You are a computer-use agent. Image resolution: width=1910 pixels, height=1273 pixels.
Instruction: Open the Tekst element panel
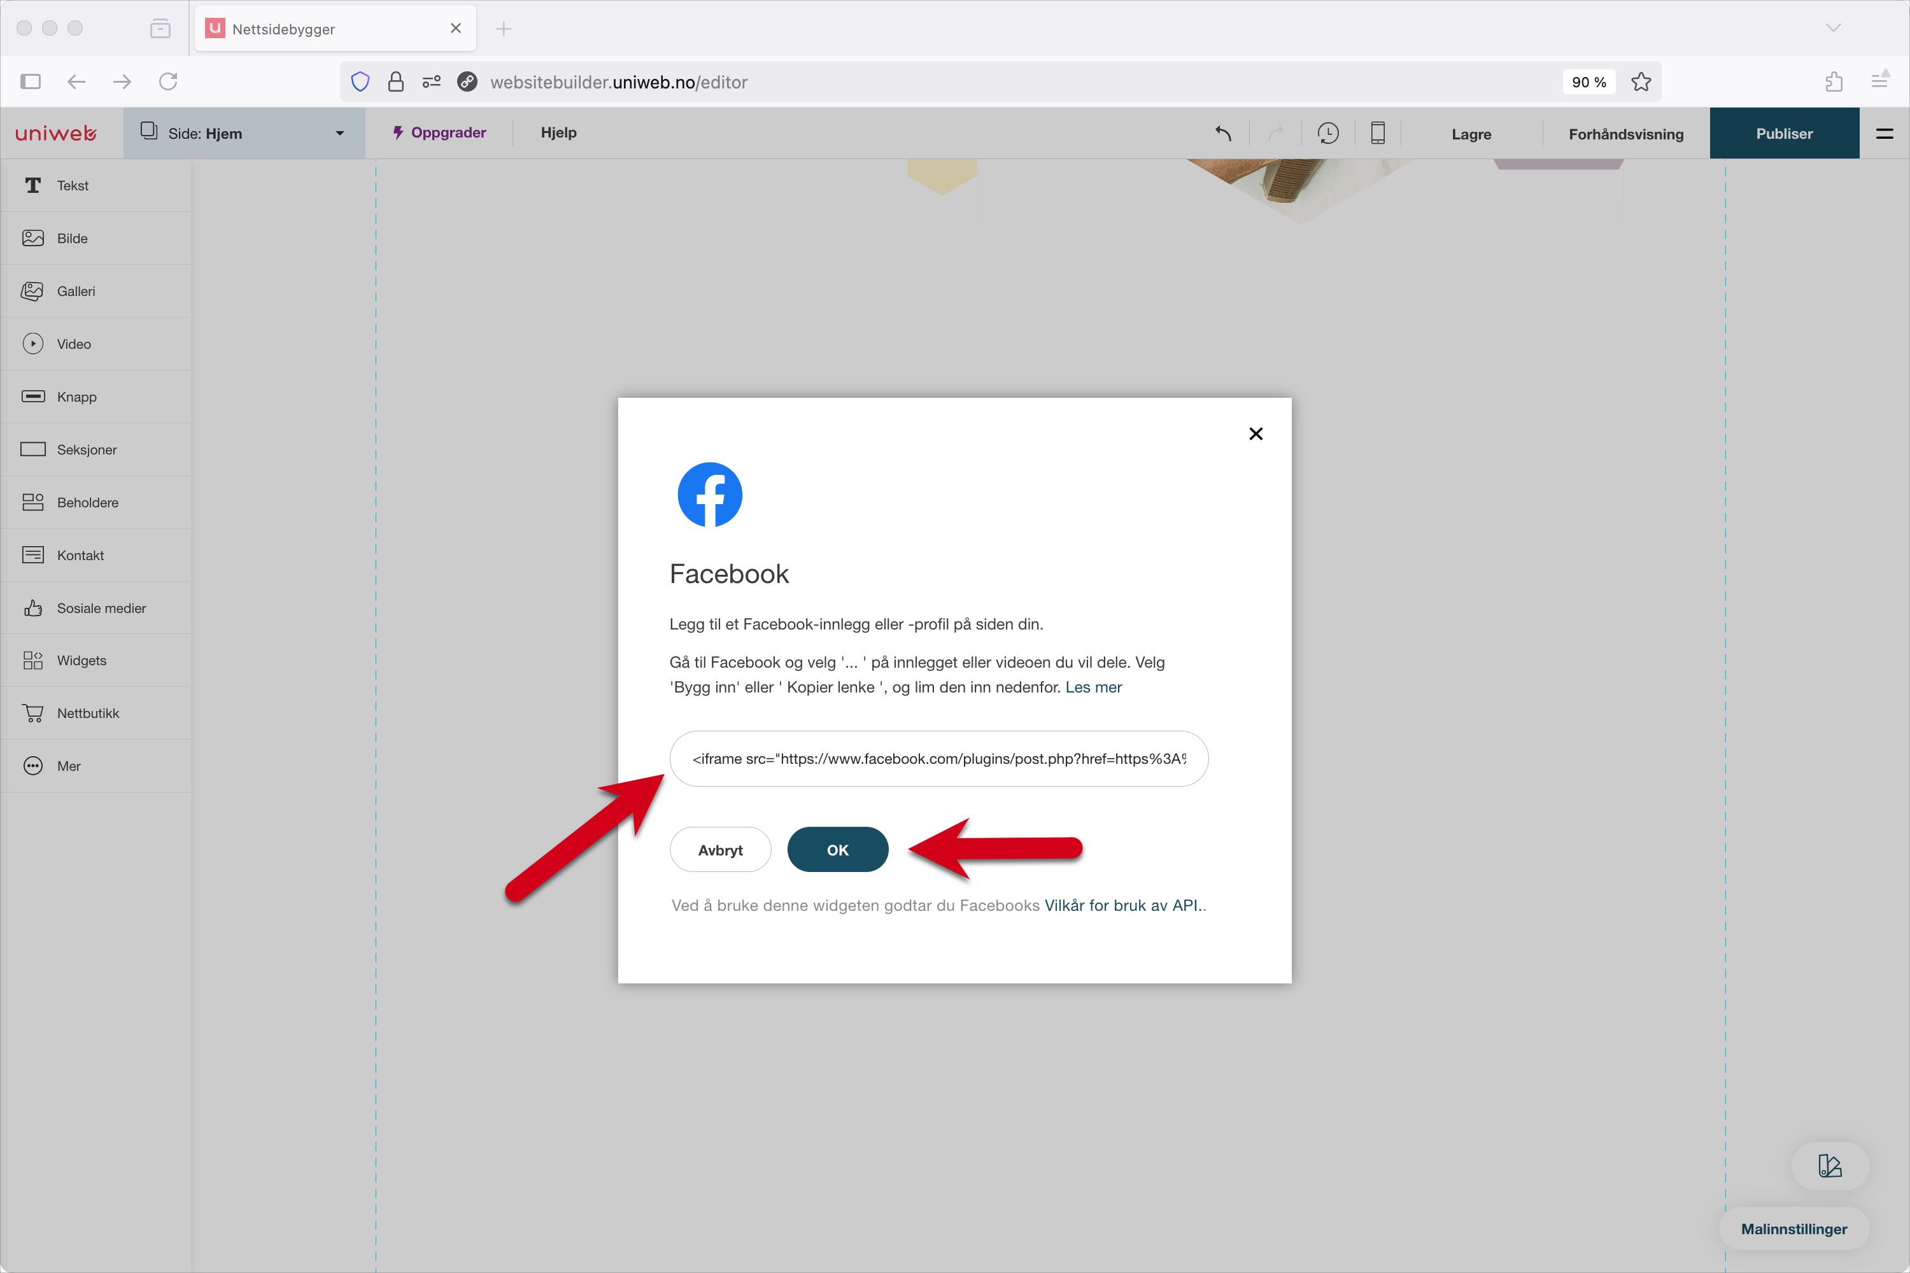(96, 185)
